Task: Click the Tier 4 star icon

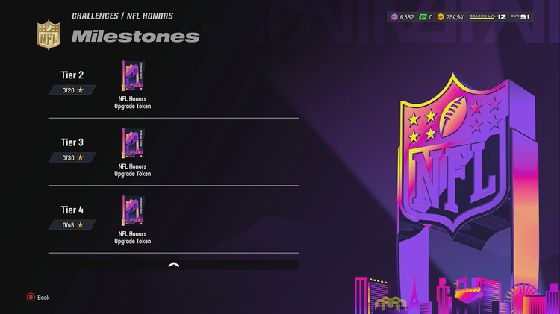Action: tap(81, 224)
